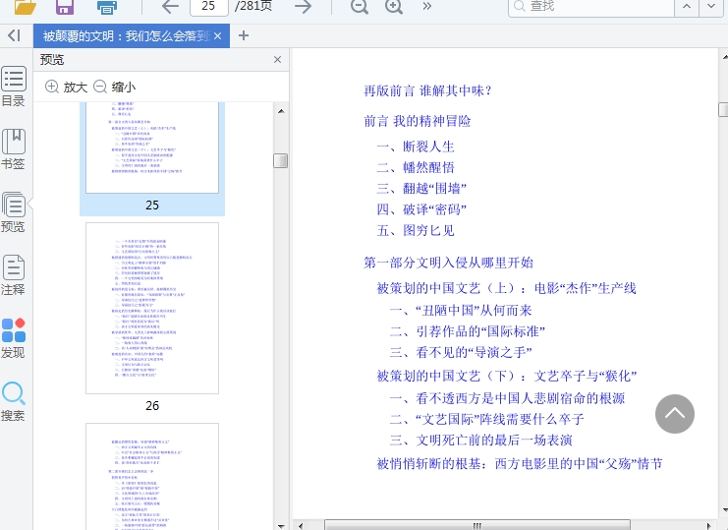This screenshot has height=530, width=728.
Task: Find previous match up arrow
Action: (687, 7)
